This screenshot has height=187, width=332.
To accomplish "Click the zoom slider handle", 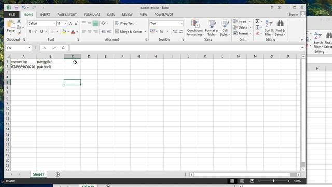I will 274,181.
